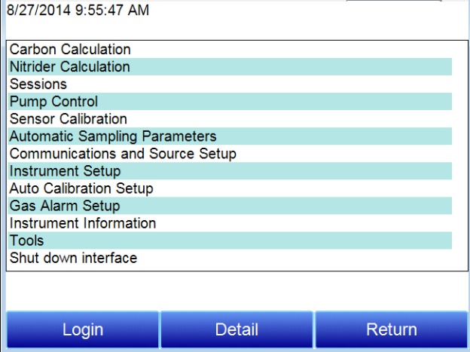Select Shut down interface
Screen dimensions: 470x352
[x=73, y=258]
